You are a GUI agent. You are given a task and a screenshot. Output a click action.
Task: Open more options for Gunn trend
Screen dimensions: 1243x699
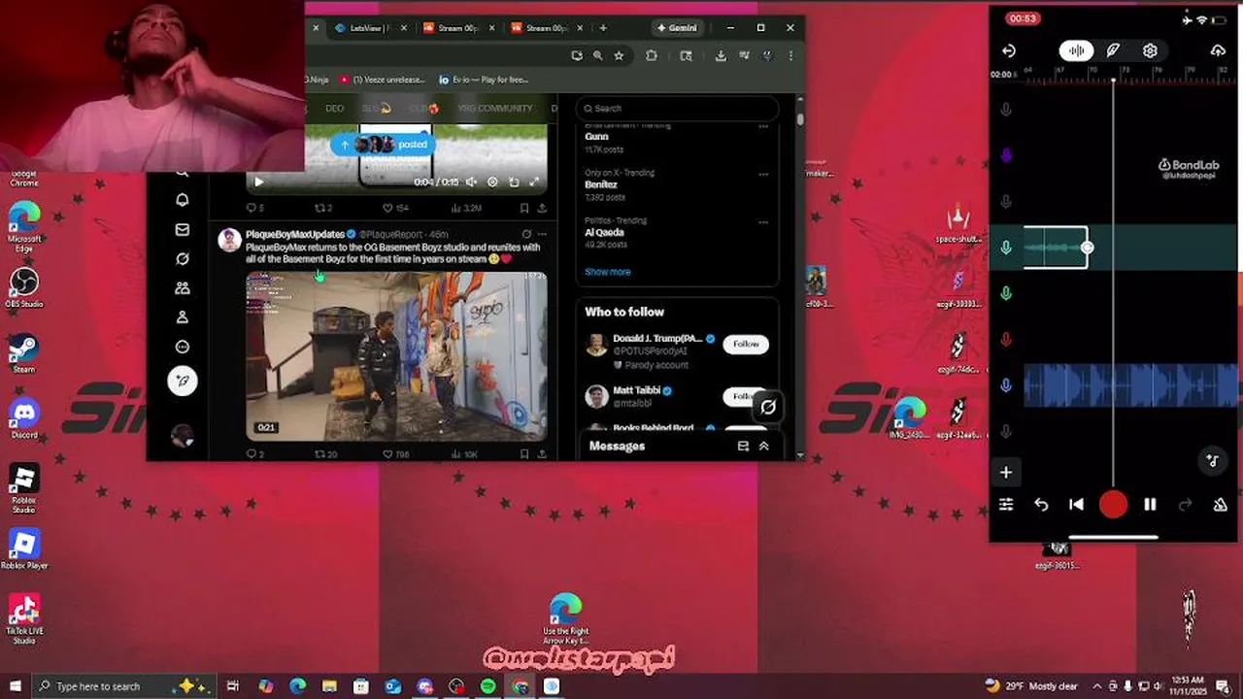click(763, 126)
